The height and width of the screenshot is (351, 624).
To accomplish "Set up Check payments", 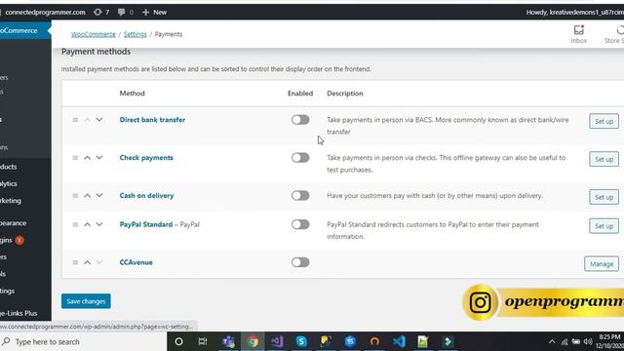I will 604,159.
